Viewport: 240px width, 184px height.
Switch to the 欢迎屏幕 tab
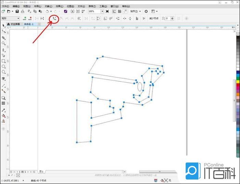[x=14, y=24]
